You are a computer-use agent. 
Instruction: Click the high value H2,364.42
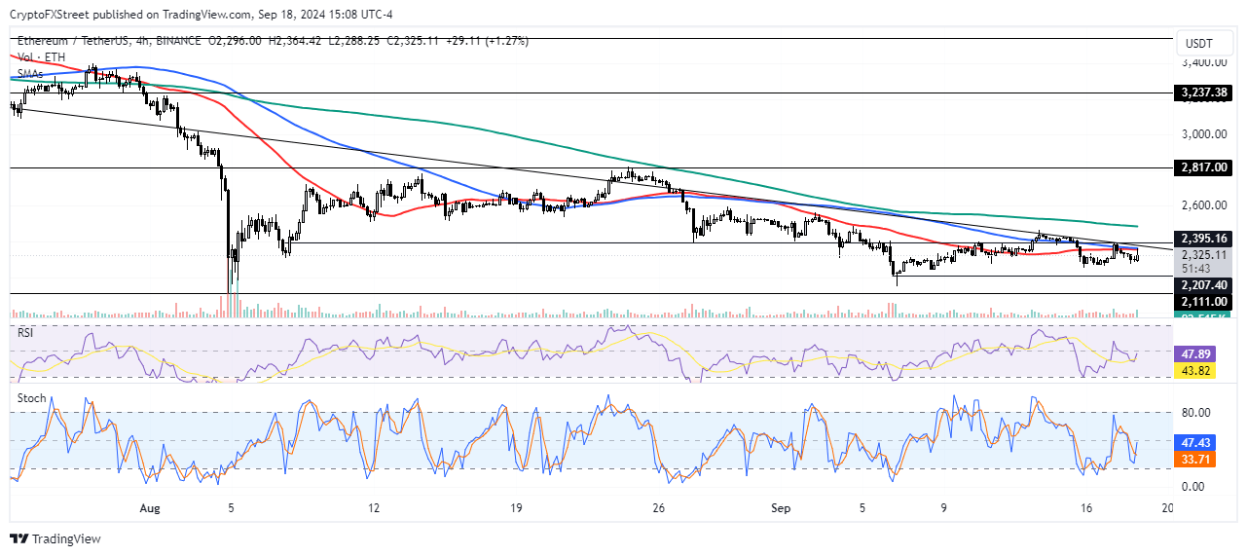[294, 41]
